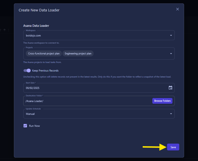Image resolution: width=198 pixels, height=161 pixels.
Task: Open the Update Schedule dropdown arrow
Action: point(171,114)
